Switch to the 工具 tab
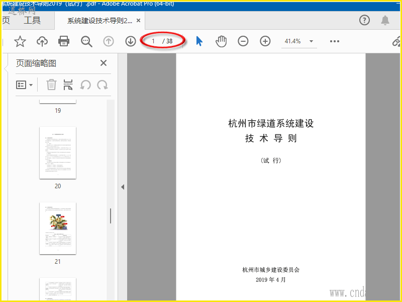Viewport: 402px width, 302px height. point(32,20)
